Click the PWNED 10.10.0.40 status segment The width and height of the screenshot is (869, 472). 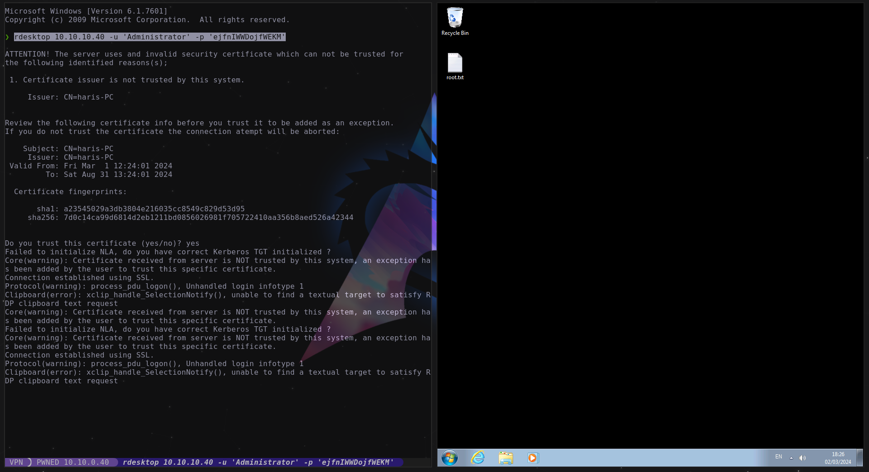(73, 462)
